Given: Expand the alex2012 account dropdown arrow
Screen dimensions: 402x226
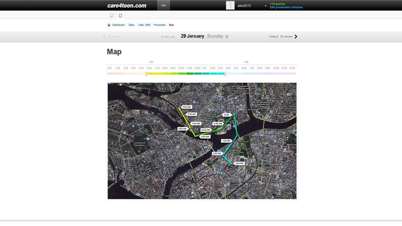Looking at the screenshot, I should pyautogui.click(x=265, y=6).
